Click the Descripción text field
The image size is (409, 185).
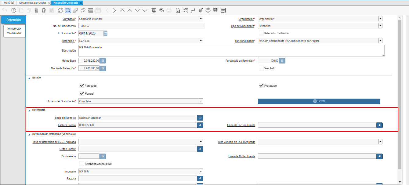pyautogui.click(x=231, y=51)
